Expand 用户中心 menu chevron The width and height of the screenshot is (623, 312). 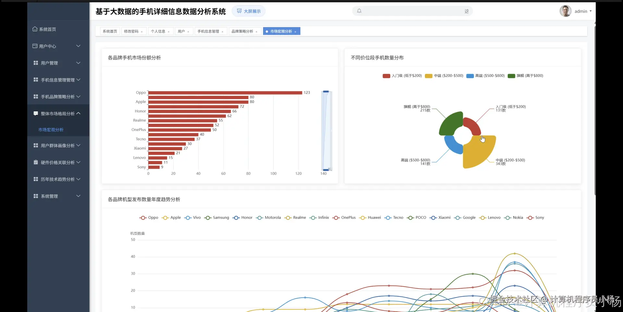coord(78,46)
